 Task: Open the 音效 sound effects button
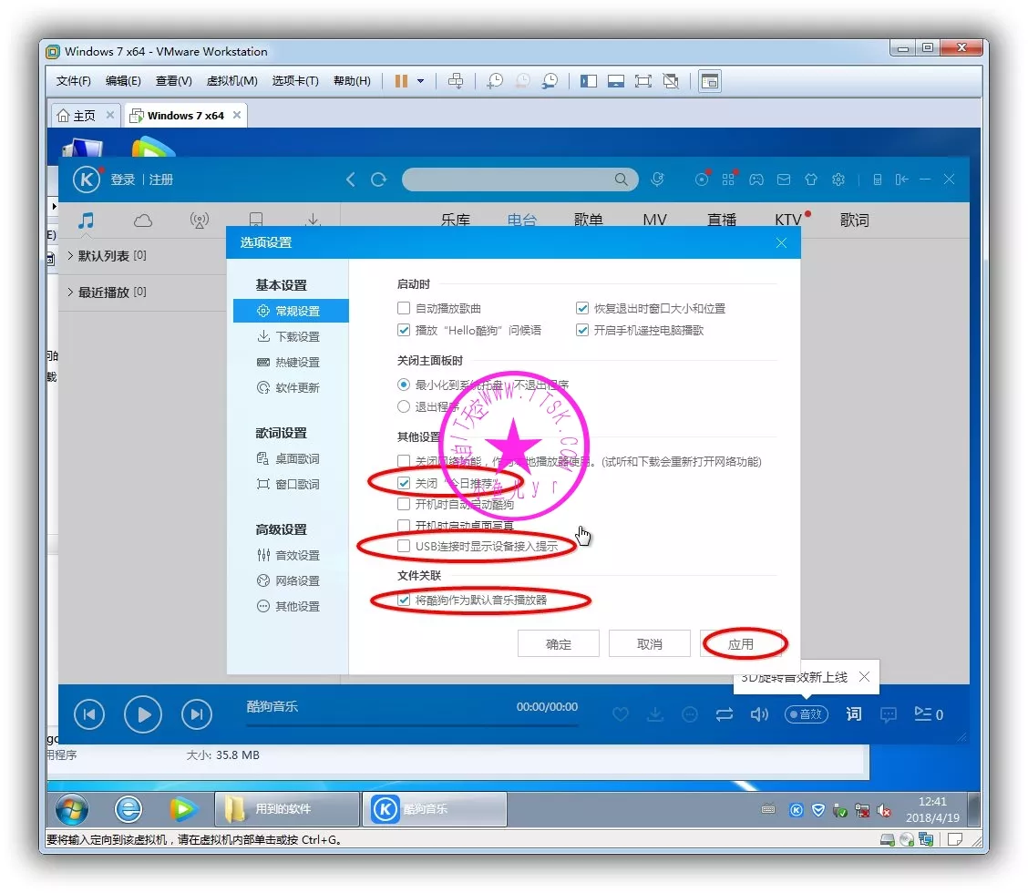[806, 715]
